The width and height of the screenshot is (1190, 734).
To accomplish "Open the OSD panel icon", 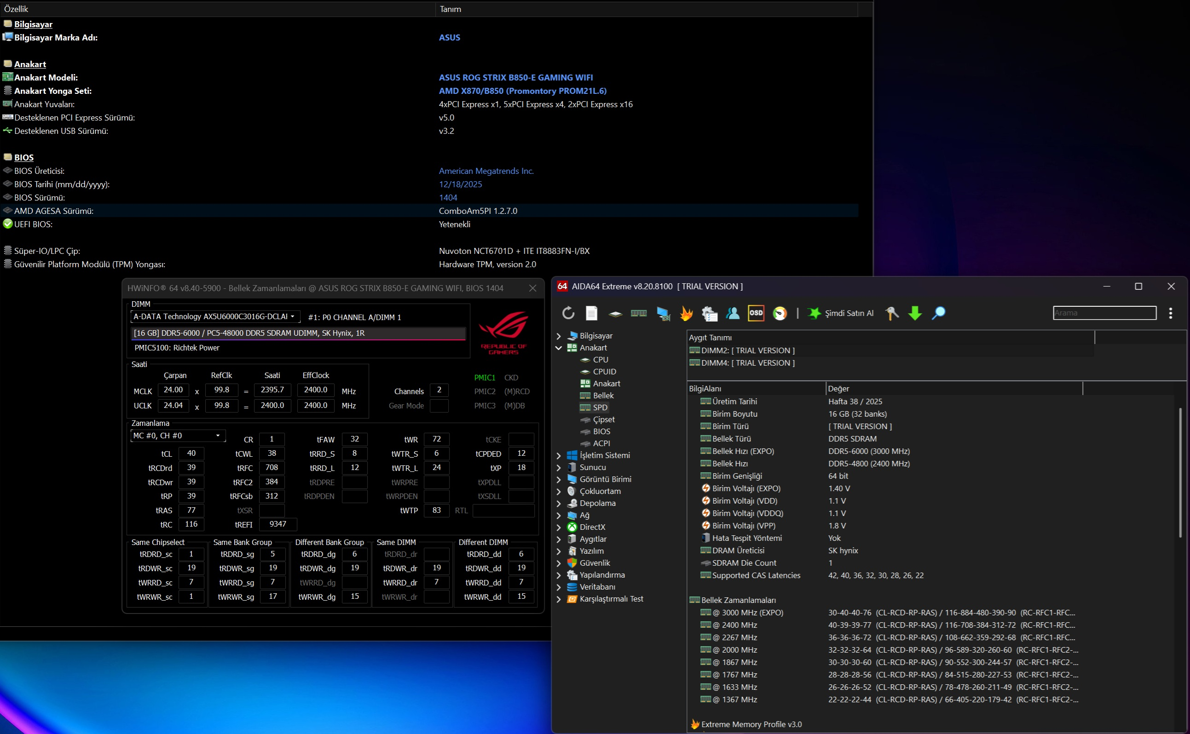I will click(755, 313).
